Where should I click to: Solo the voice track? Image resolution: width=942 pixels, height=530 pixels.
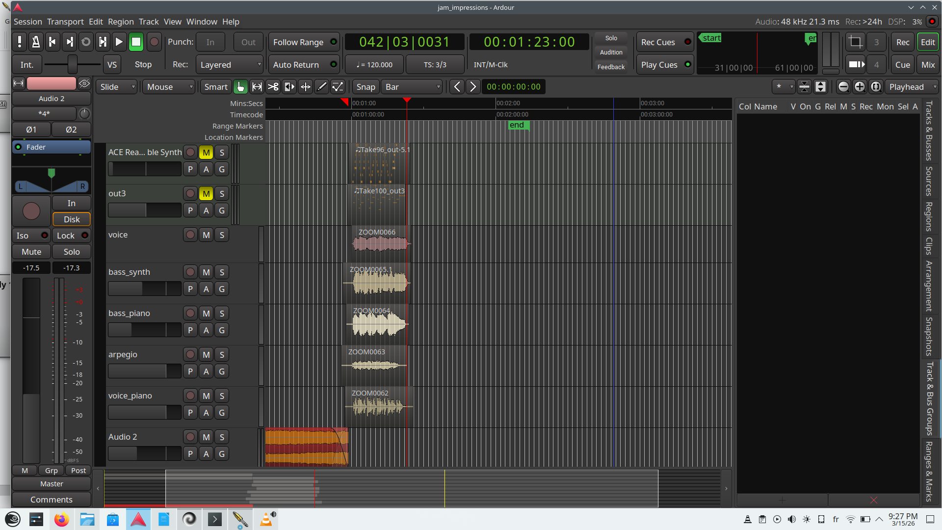(222, 235)
